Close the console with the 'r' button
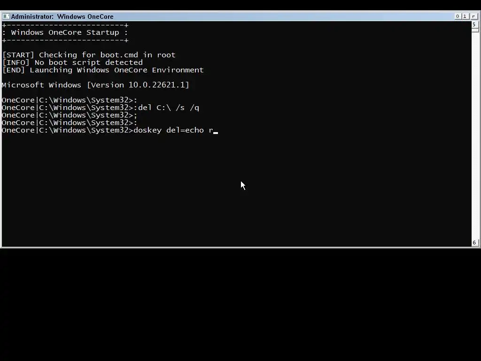 (473, 16)
